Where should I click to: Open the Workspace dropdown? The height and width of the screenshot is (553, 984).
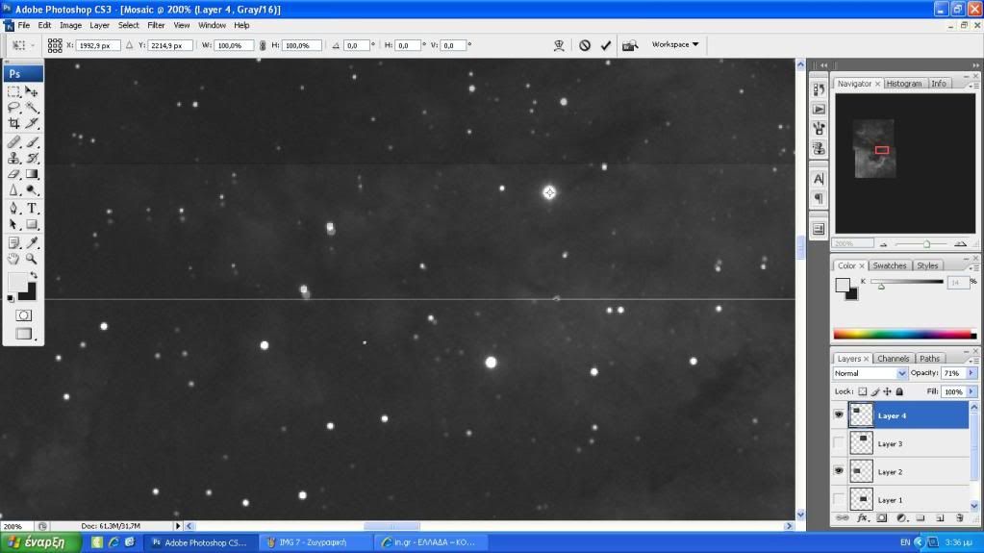(x=675, y=44)
